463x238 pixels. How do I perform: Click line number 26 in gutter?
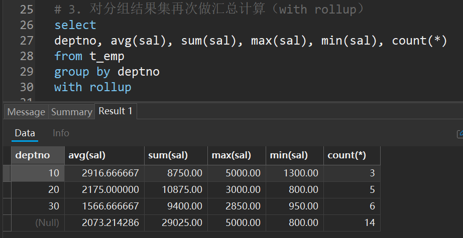(x=27, y=25)
